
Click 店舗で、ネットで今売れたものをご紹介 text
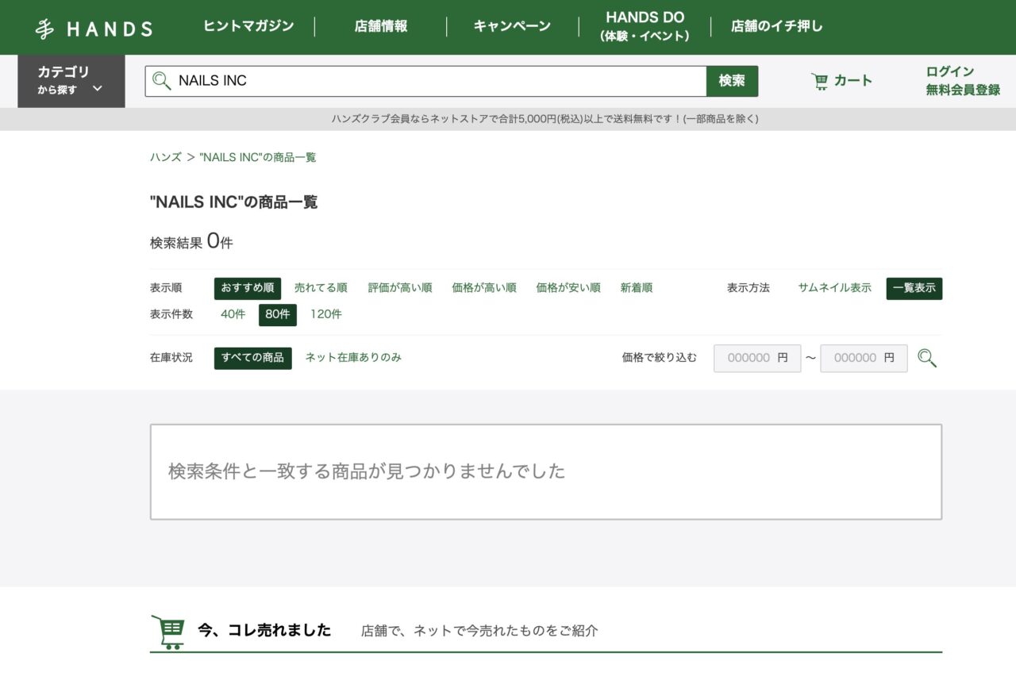[x=479, y=632]
